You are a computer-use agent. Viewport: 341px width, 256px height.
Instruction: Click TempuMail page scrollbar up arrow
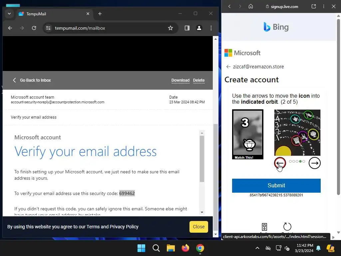coord(215,39)
